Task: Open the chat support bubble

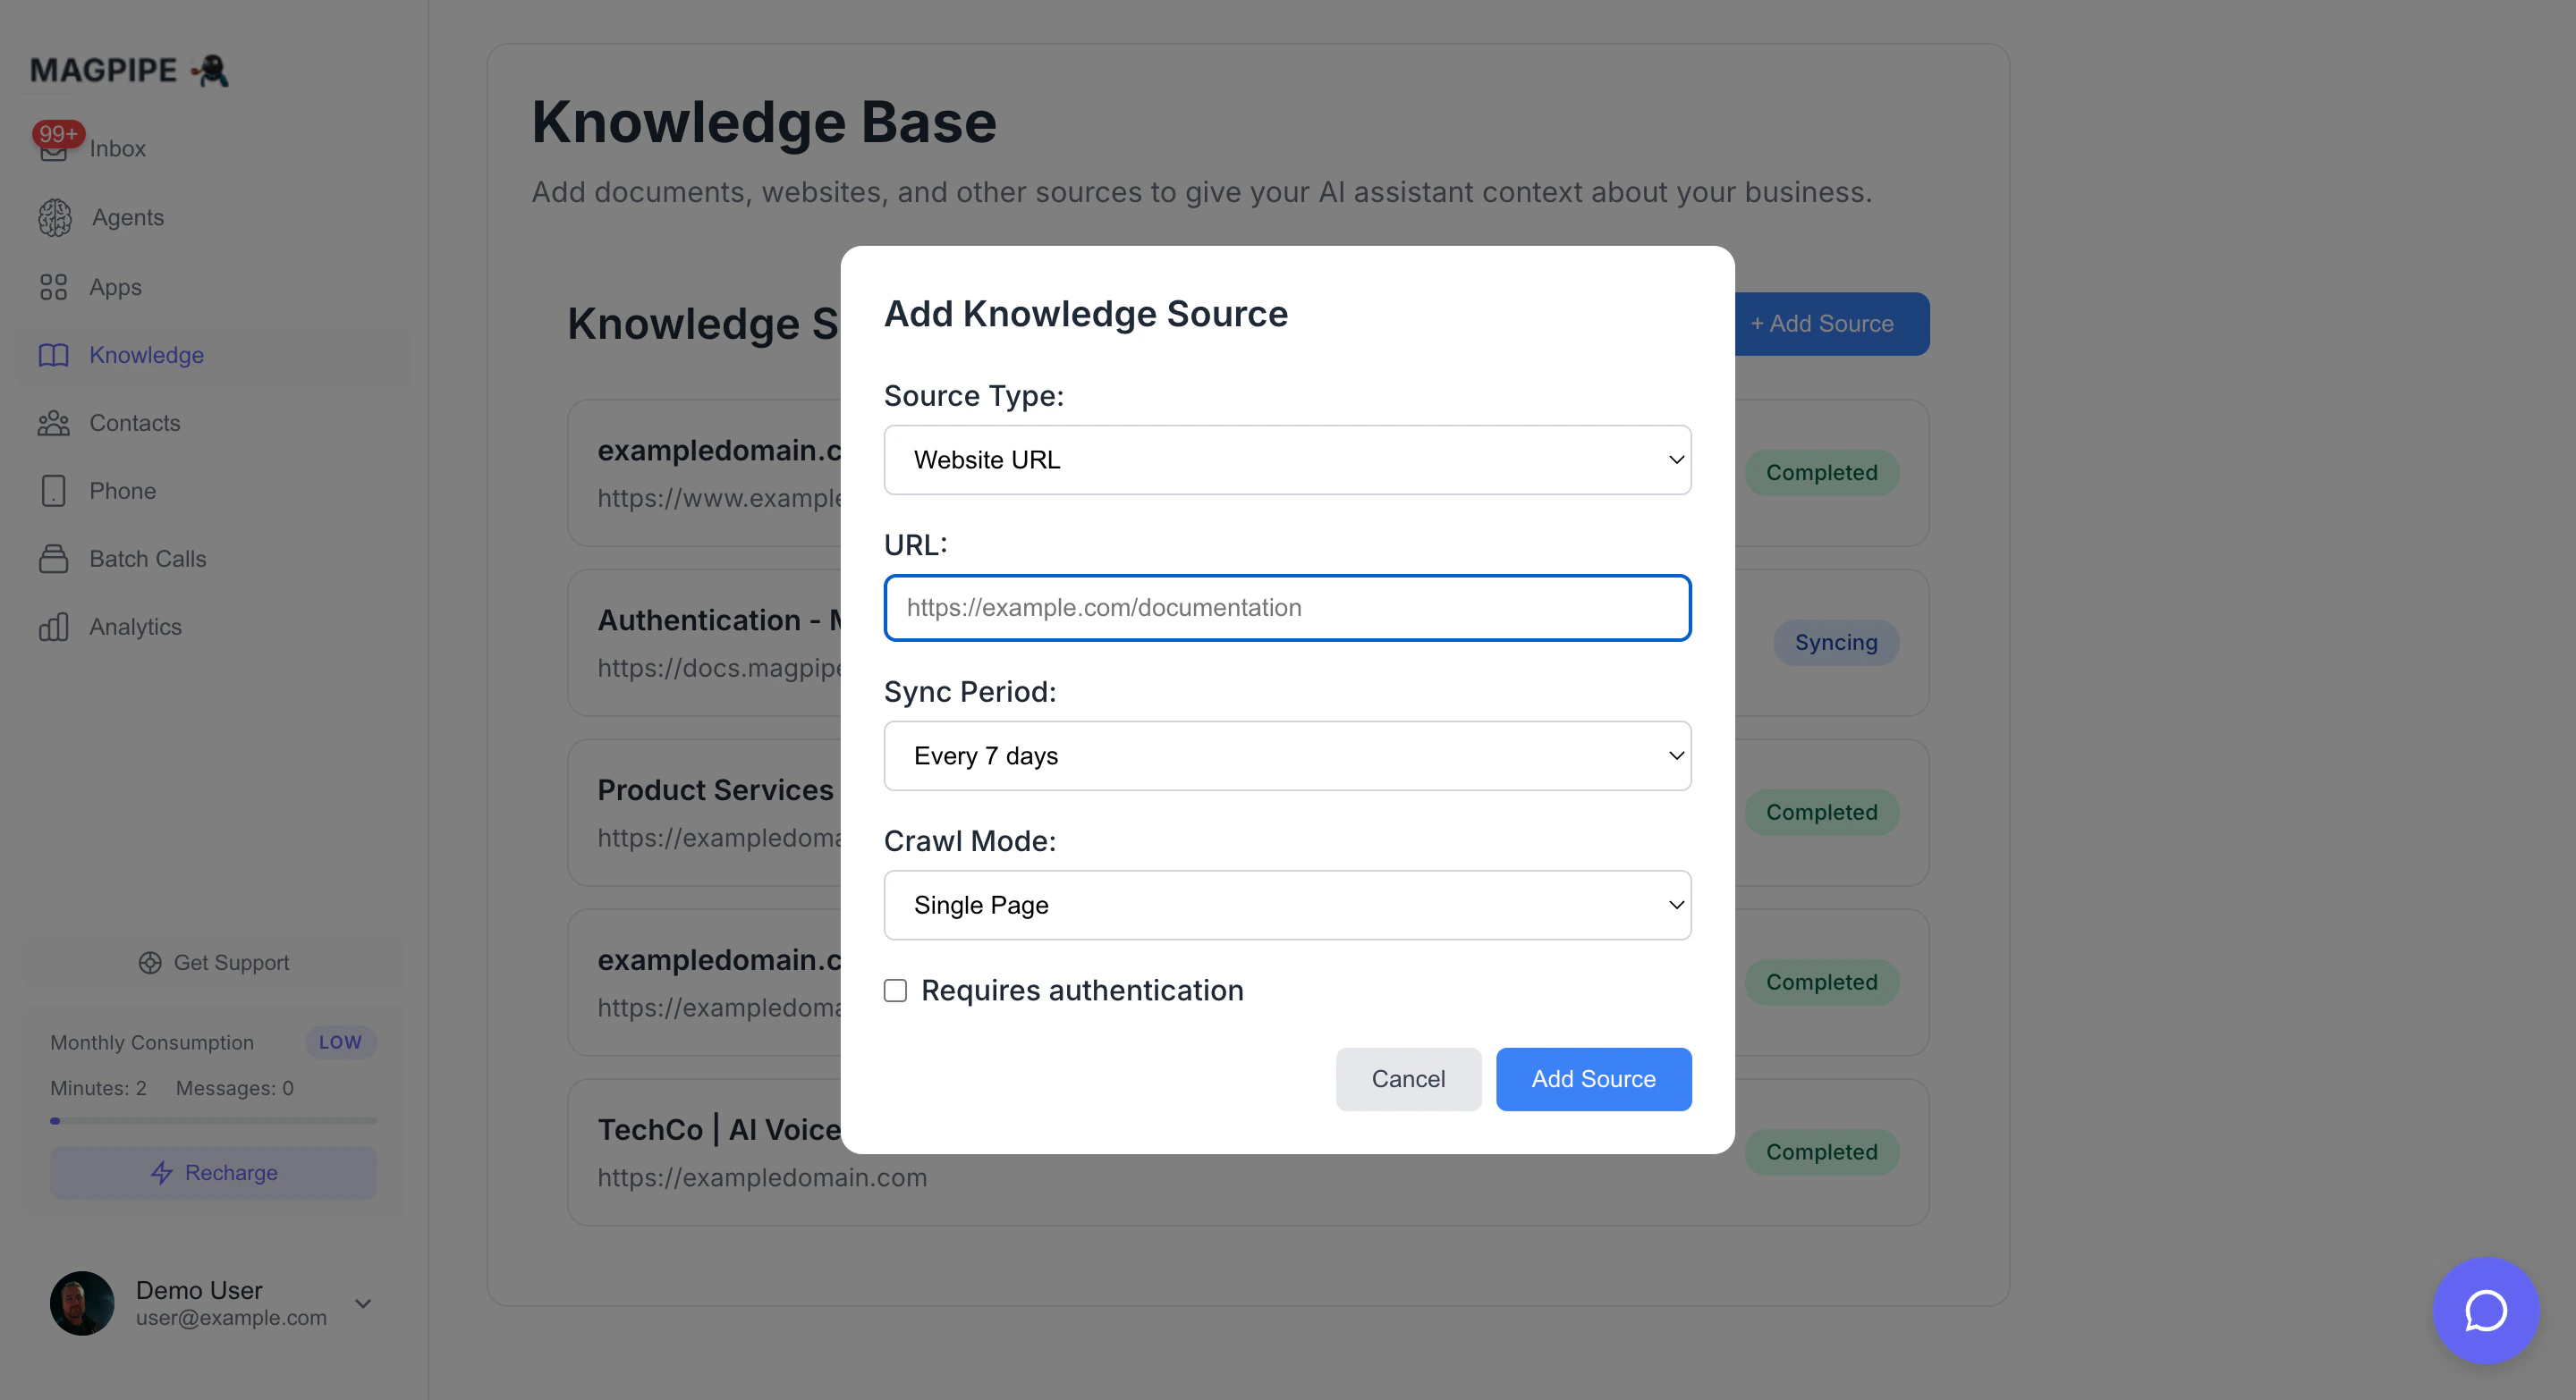Action: pos(2486,1311)
